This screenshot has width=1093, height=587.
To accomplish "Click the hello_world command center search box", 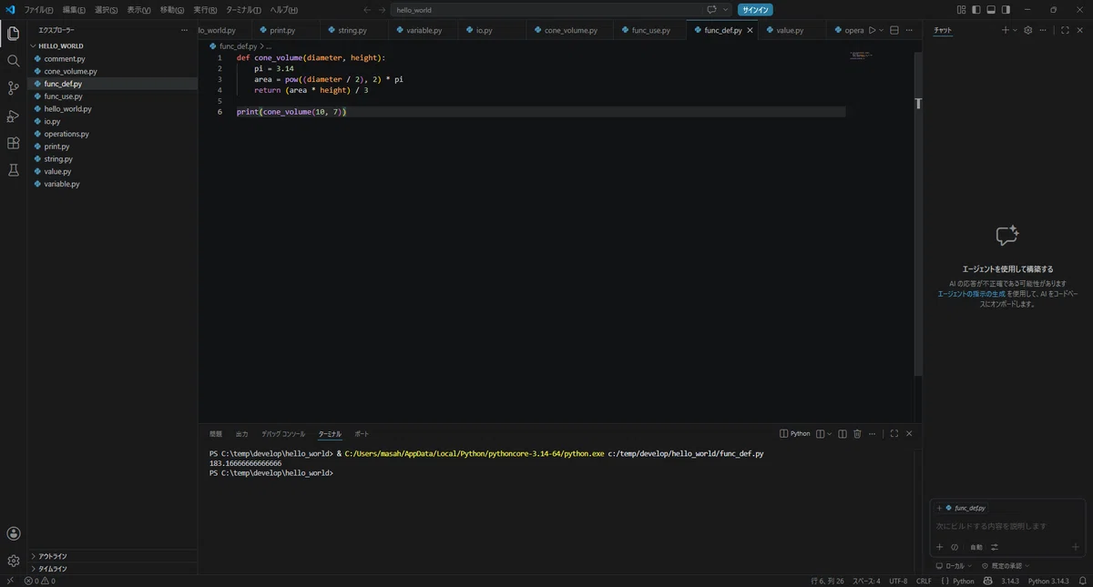I will (546, 10).
